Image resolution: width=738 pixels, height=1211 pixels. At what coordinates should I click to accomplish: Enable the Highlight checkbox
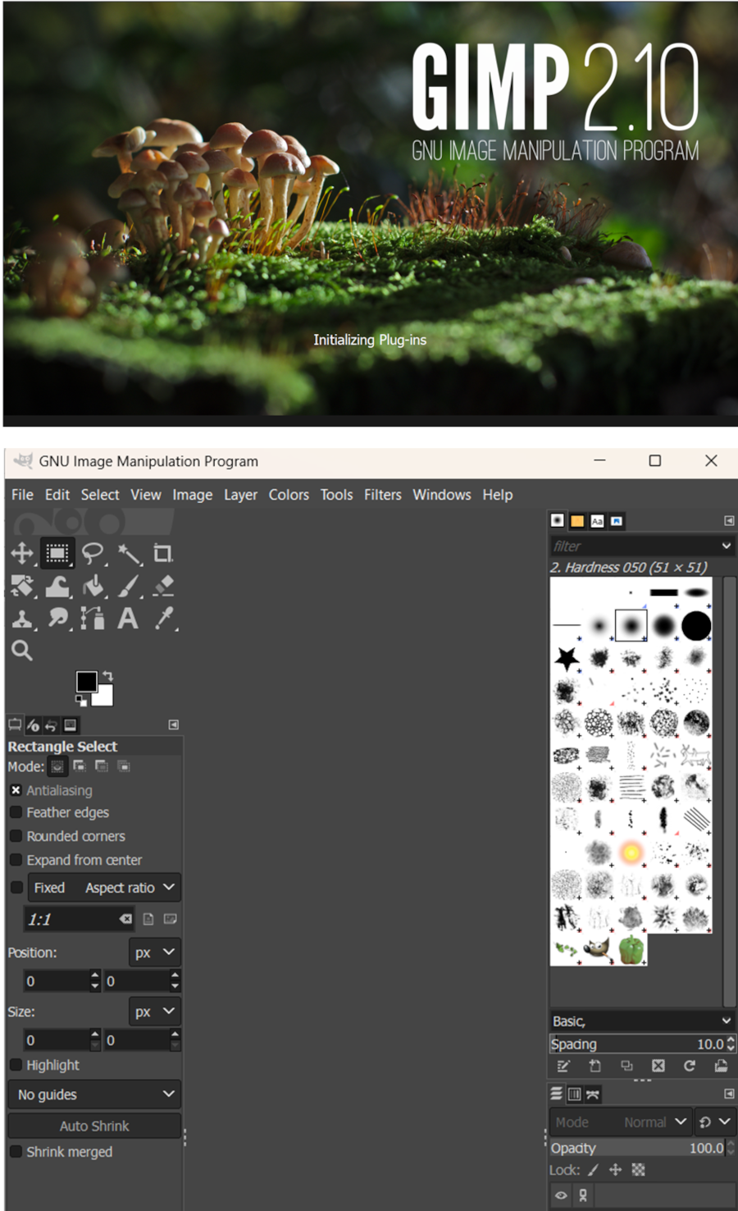pos(16,1065)
